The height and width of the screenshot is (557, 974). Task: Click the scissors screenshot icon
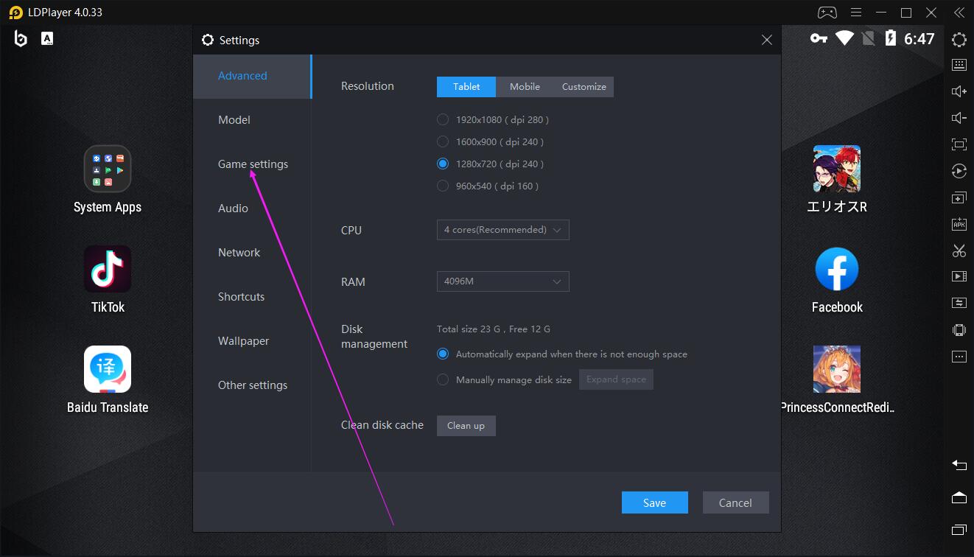pos(959,251)
